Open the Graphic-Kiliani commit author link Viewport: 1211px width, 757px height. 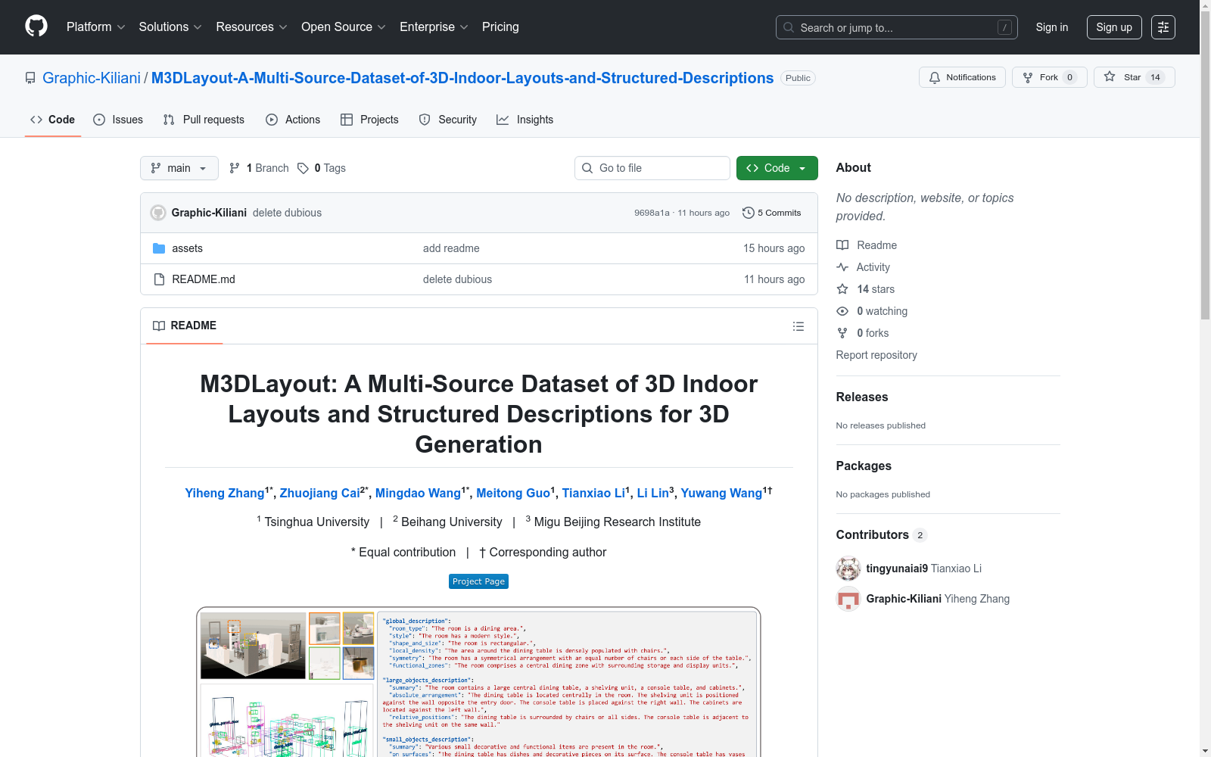click(x=209, y=213)
